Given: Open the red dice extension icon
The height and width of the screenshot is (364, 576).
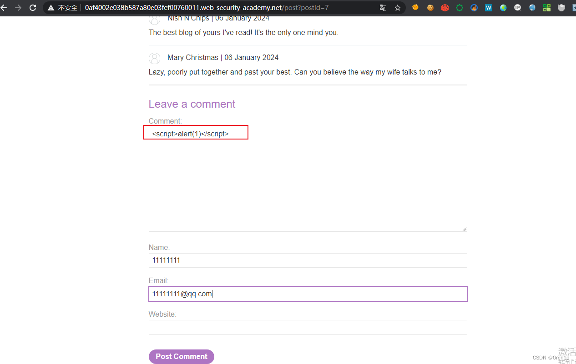Looking at the screenshot, I should pyautogui.click(x=445, y=8).
